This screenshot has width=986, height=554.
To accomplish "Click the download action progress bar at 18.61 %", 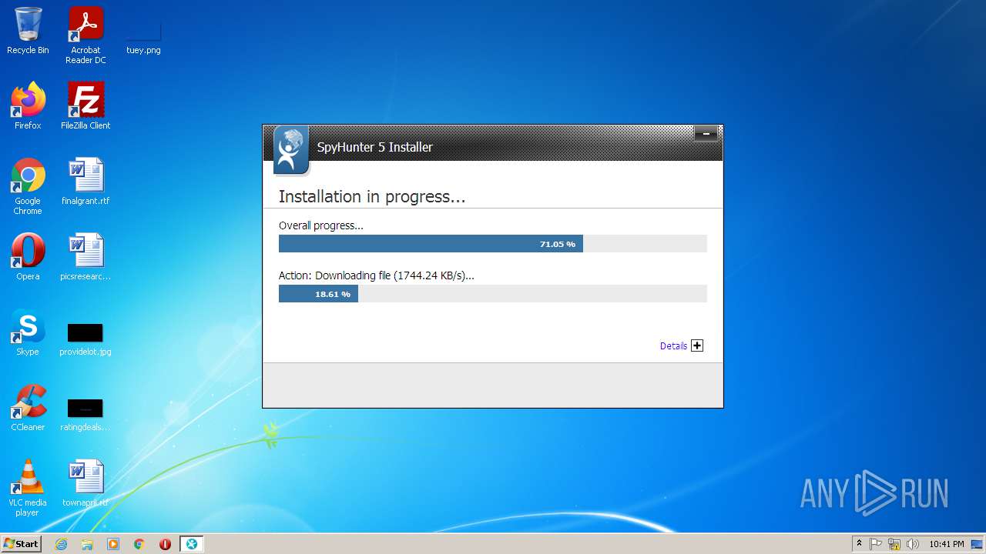I will coord(493,294).
